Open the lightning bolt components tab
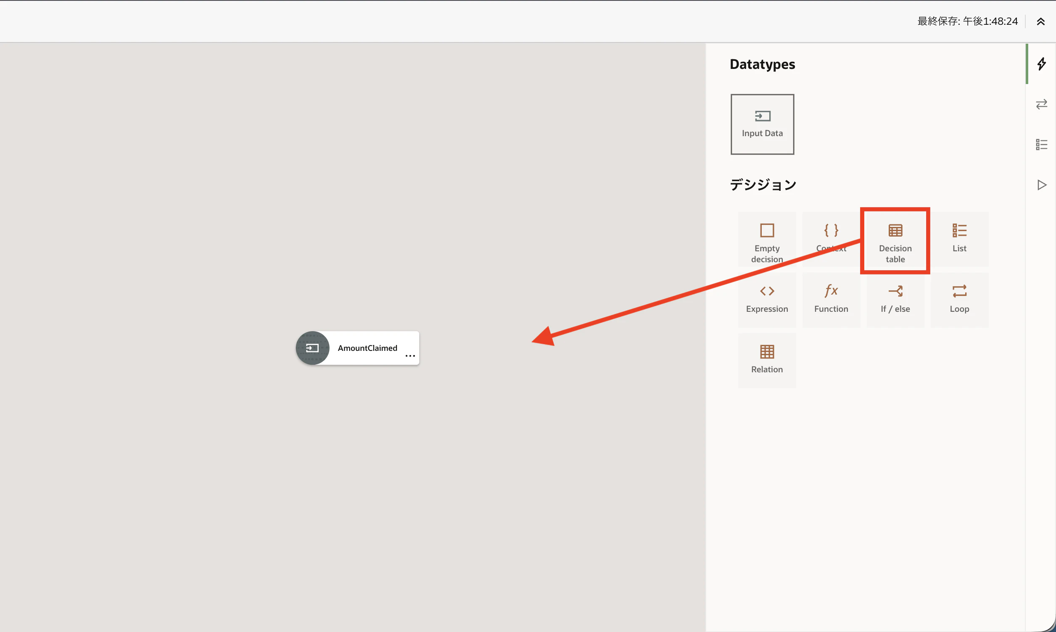Viewport: 1056px width, 632px height. tap(1041, 64)
